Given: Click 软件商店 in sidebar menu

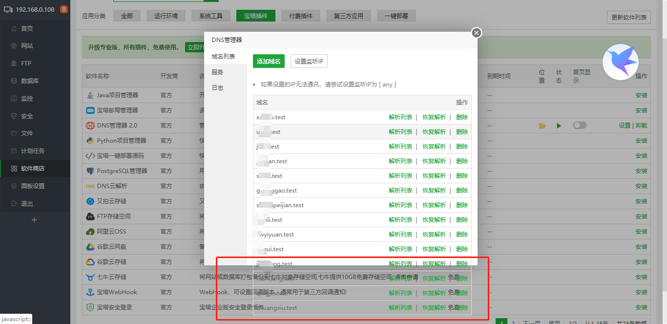Looking at the screenshot, I should (x=33, y=169).
